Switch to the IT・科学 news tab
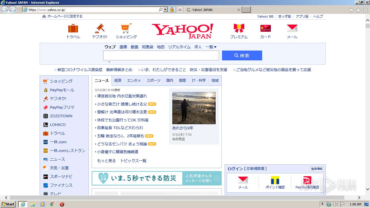 click(199, 81)
